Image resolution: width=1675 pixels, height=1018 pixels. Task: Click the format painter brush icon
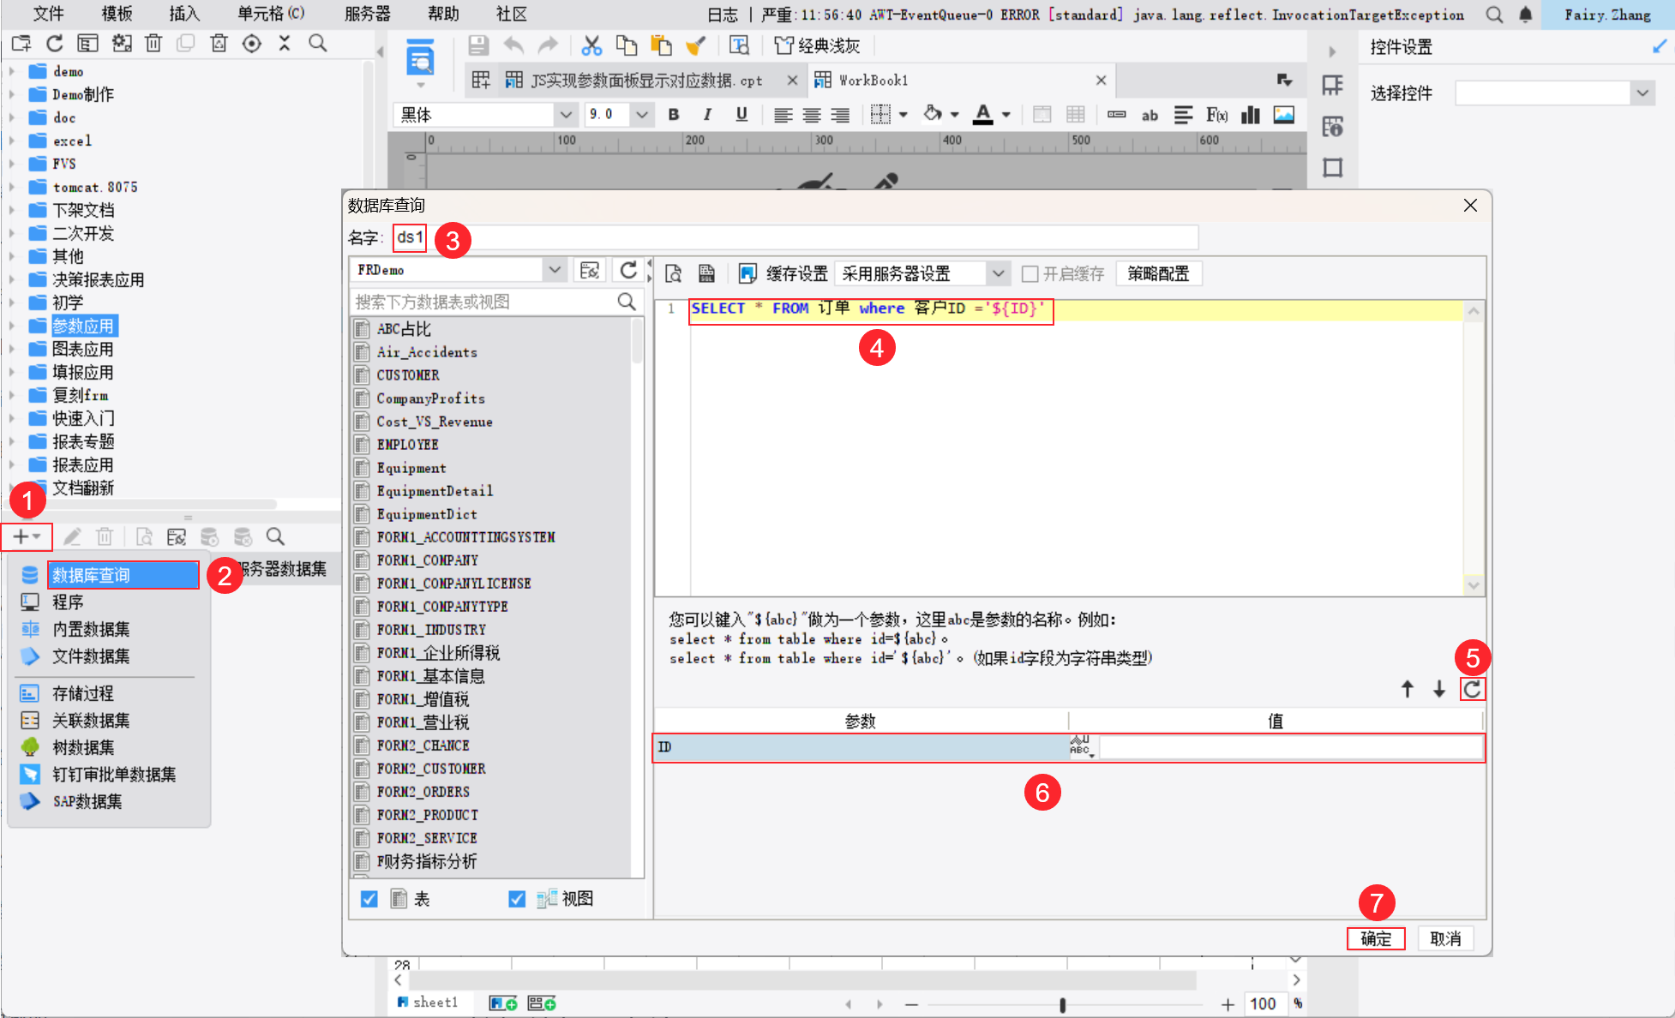coord(695,46)
